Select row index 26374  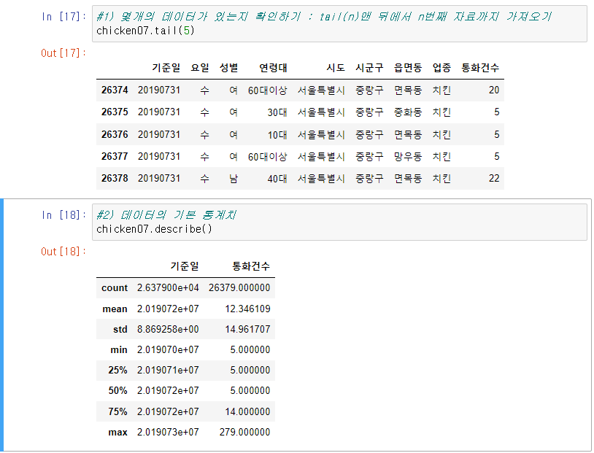click(x=115, y=90)
